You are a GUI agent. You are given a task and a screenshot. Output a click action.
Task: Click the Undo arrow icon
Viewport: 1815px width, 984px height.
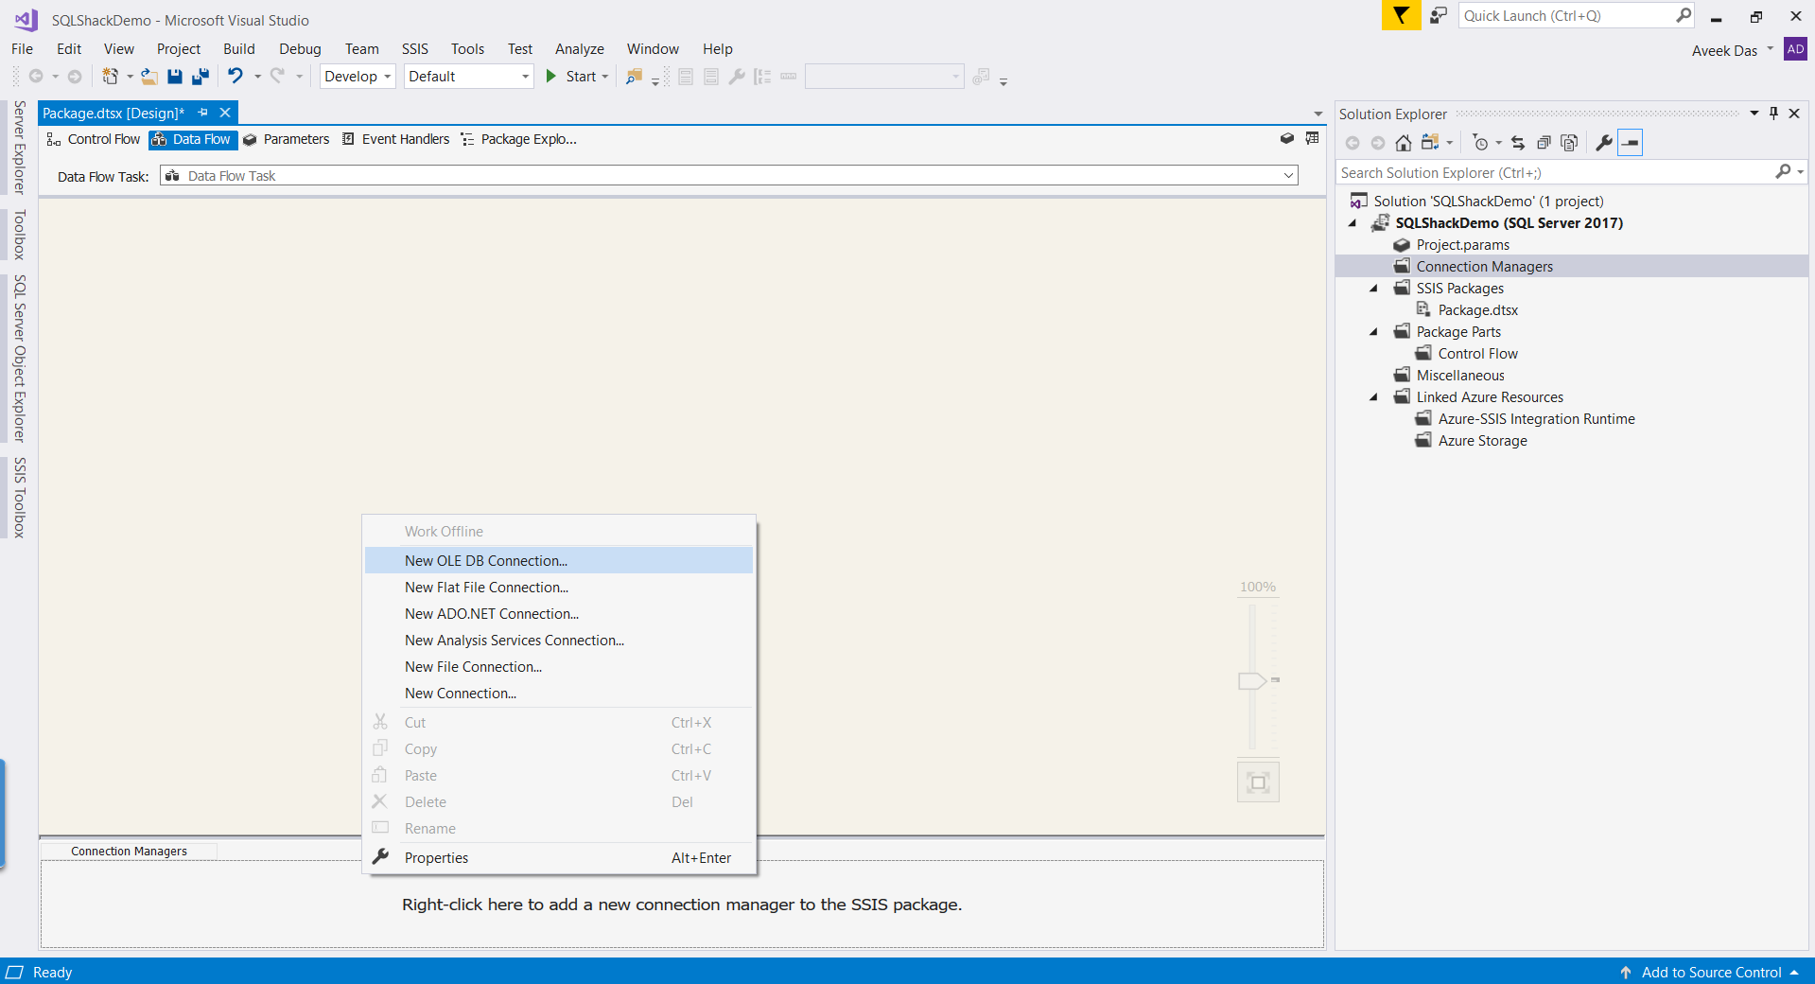click(236, 77)
